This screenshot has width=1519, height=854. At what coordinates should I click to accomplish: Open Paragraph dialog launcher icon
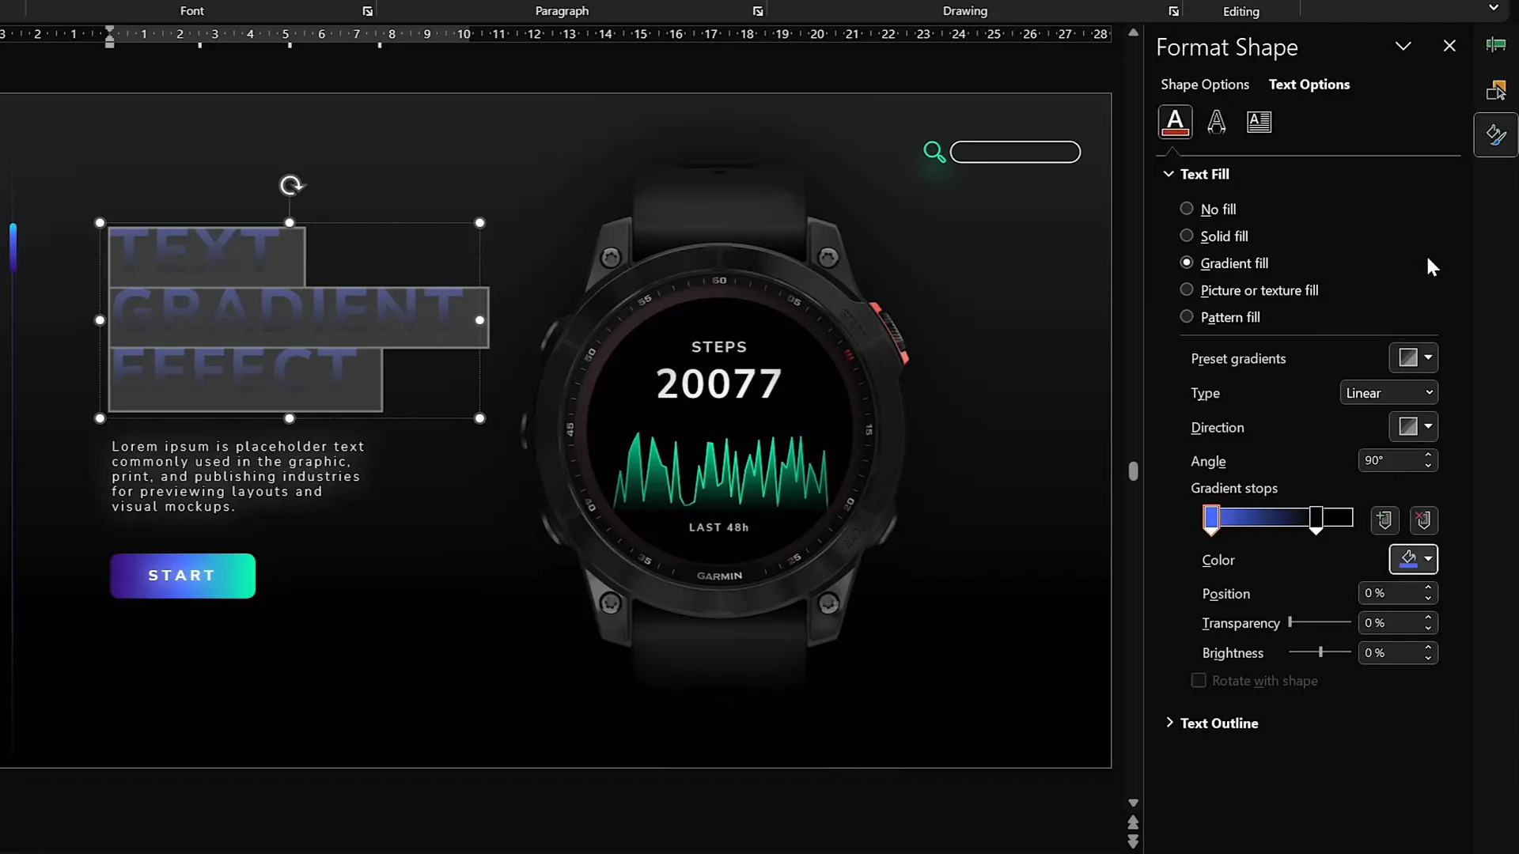(x=758, y=11)
